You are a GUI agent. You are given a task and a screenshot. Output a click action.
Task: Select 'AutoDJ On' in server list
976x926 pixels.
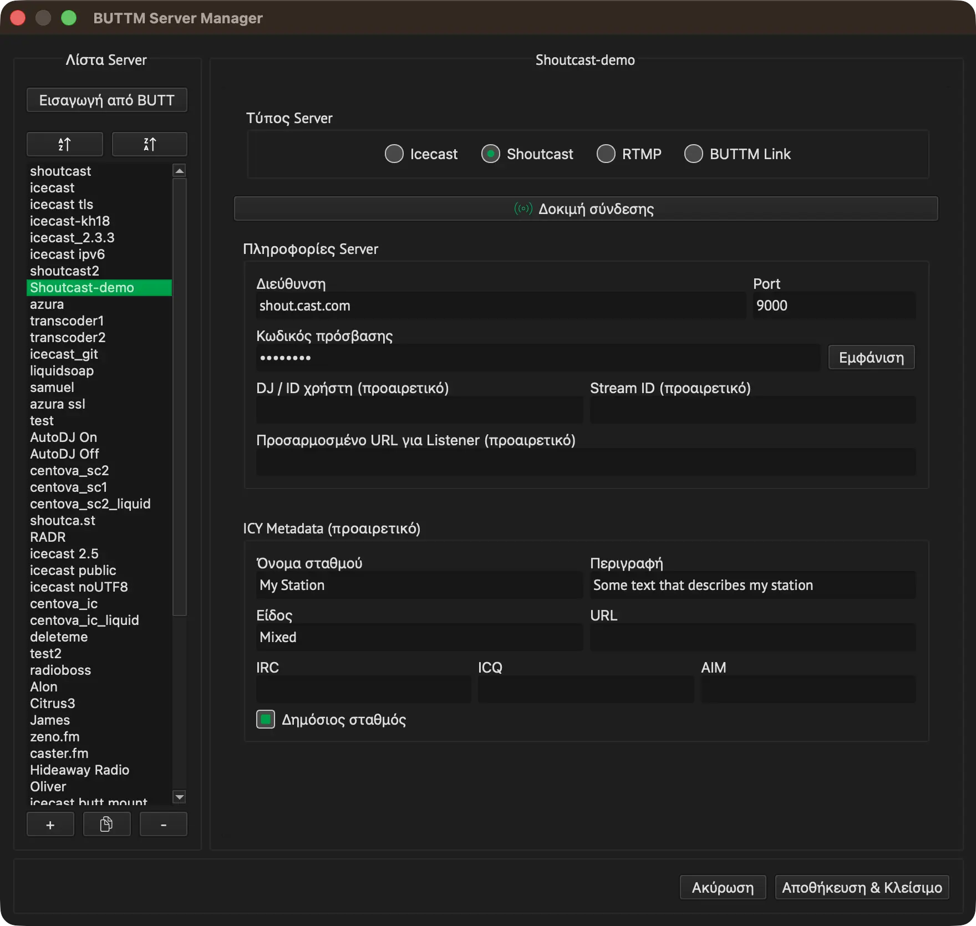(99, 437)
